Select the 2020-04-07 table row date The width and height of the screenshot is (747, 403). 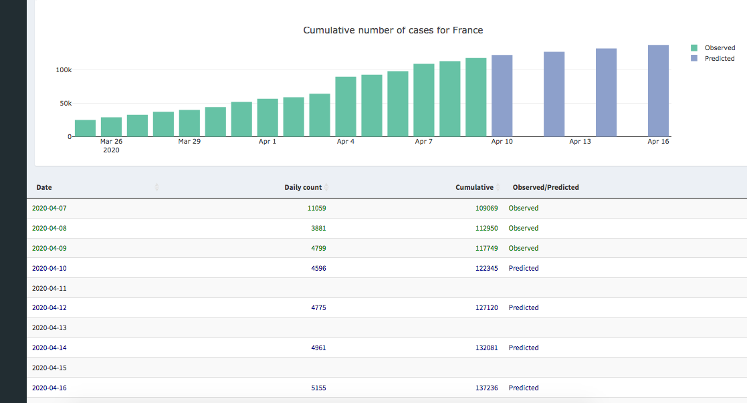coord(49,209)
